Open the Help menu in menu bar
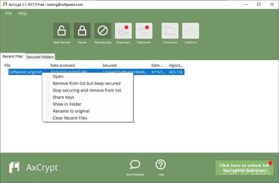This screenshot has height=183, width=279. point(22,13)
